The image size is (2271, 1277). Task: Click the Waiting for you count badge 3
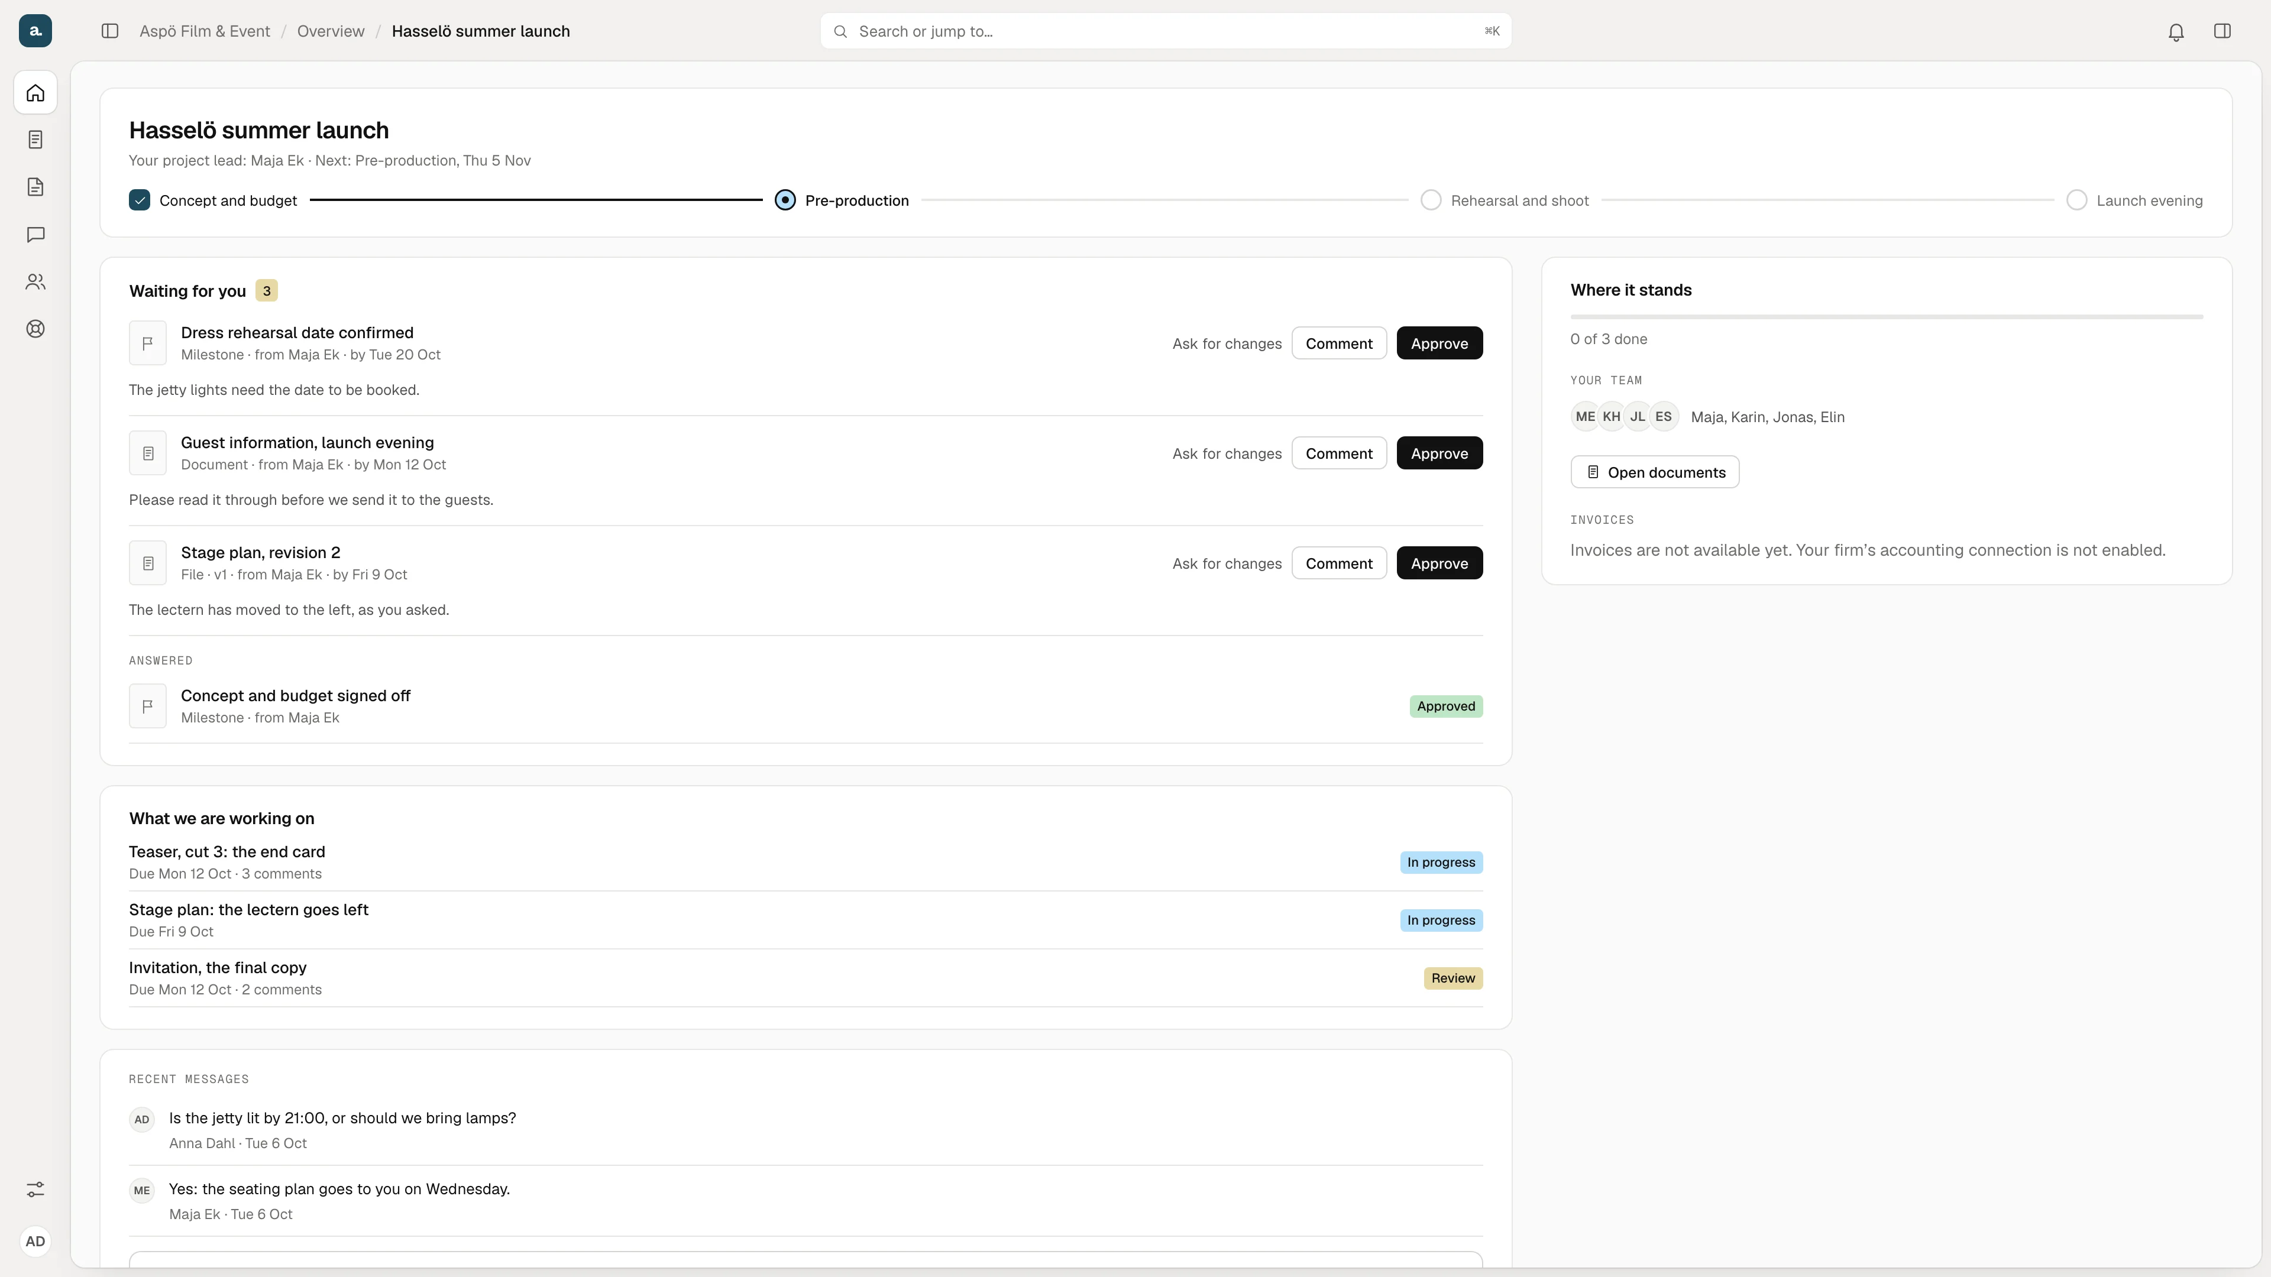point(266,291)
